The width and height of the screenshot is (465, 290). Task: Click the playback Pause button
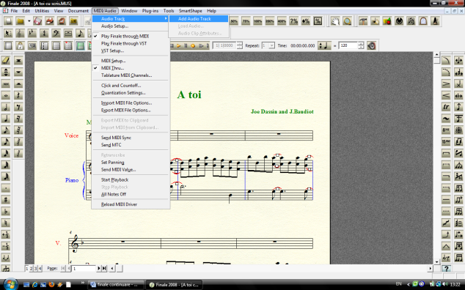(186, 45)
